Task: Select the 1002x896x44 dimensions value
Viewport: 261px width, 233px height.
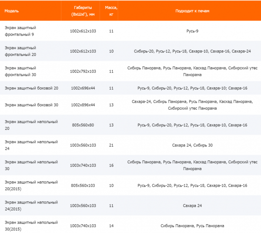Action: pyautogui.click(x=83, y=105)
